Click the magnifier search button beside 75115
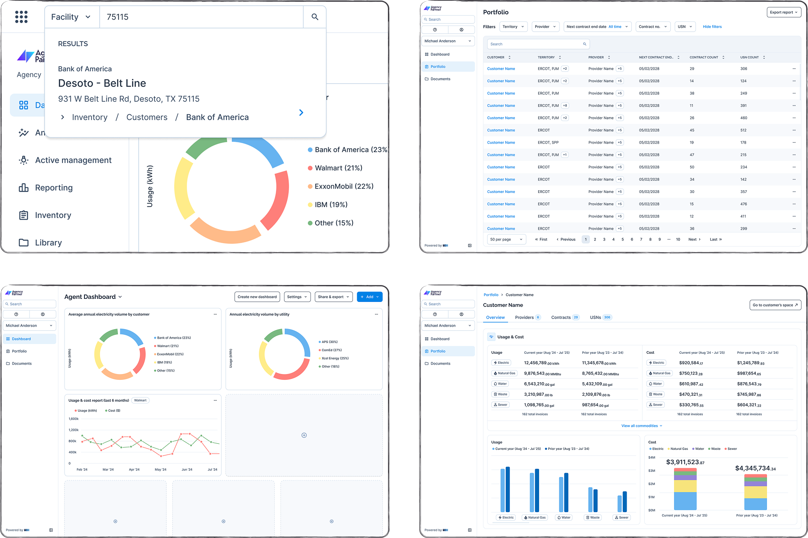 (x=315, y=17)
